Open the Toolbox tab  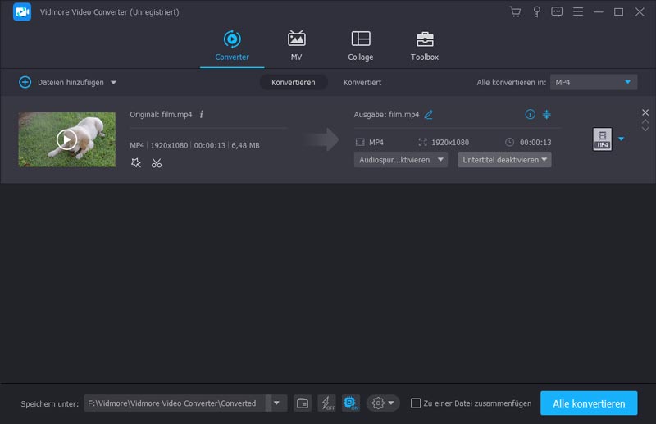point(424,46)
